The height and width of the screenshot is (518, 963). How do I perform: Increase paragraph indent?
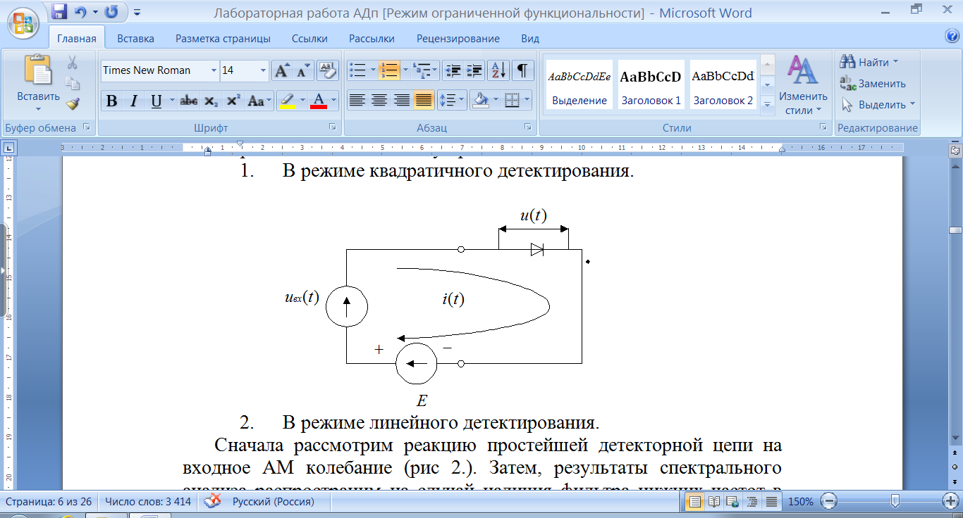[475, 70]
